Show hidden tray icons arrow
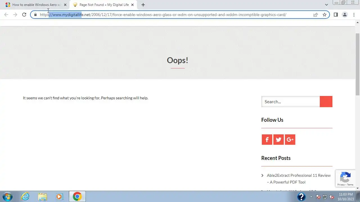360x202 pixels. pyautogui.click(x=311, y=197)
